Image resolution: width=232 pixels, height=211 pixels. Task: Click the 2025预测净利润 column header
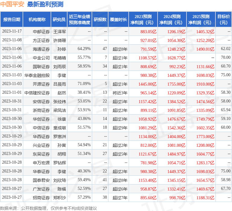[x=201, y=19]
